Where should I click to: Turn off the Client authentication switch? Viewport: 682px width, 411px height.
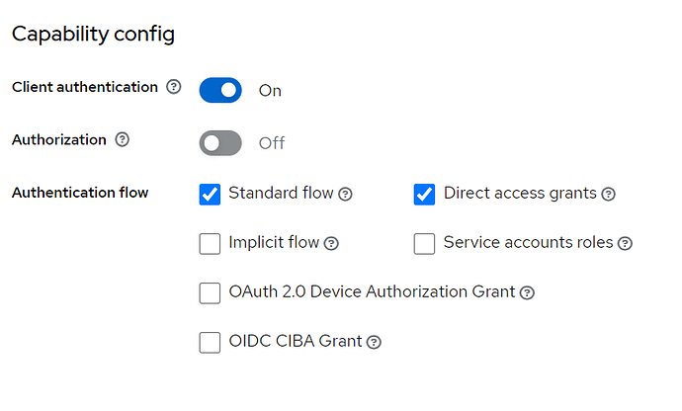pyautogui.click(x=220, y=91)
